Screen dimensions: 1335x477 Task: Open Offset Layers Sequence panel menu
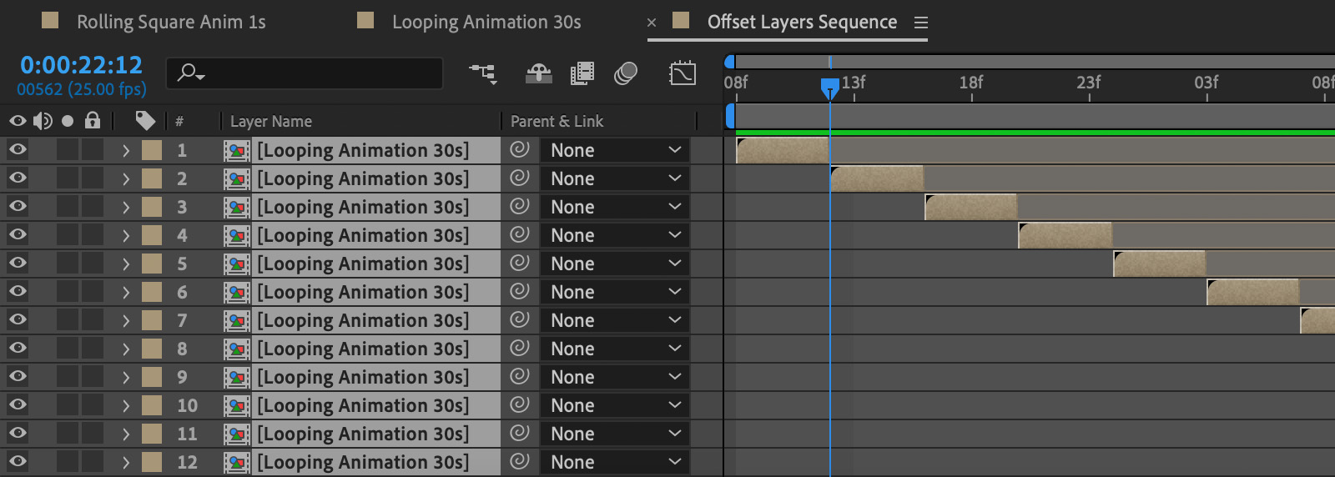(921, 23)
